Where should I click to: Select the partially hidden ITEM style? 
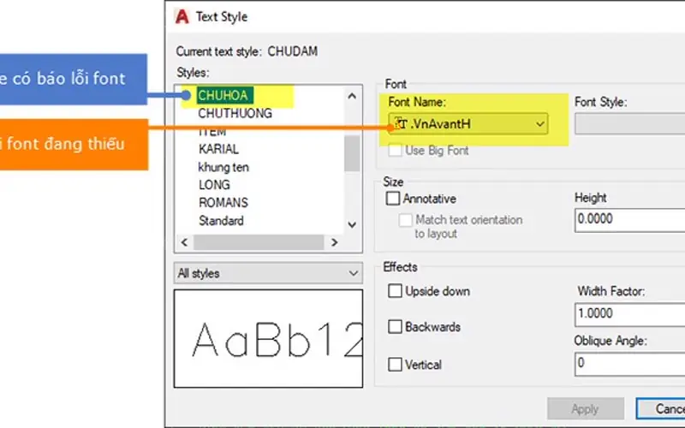(x=212, y=133)
